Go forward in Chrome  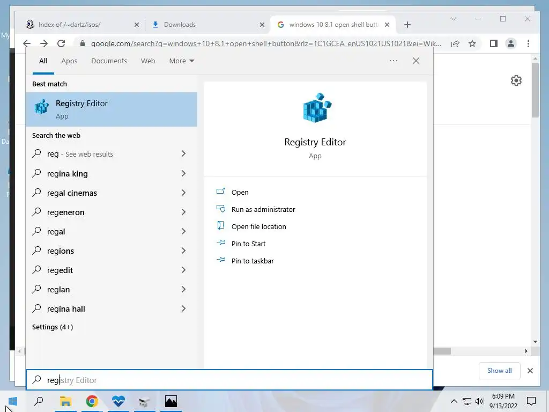[44, 43]
